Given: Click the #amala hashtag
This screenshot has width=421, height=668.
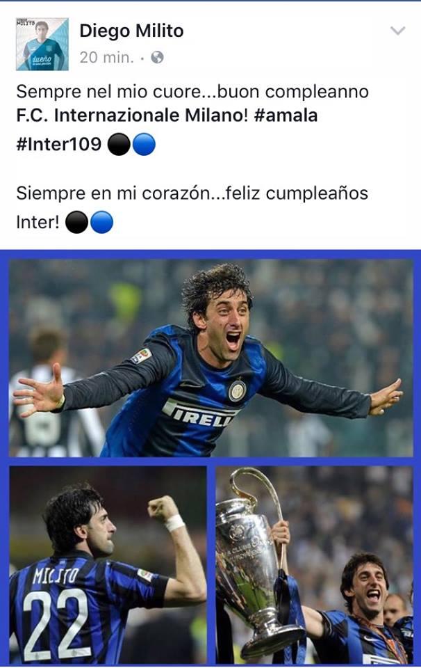Looking at the screenshot, I should tap(286, 116).
